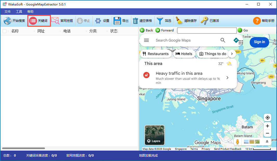
Task: Click the red heavy traffic car icon
Action: (x=146, y=75)
